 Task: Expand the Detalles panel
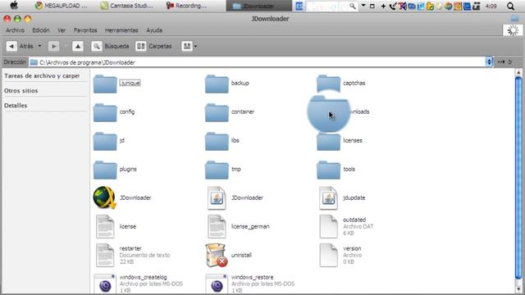[16, 106]
